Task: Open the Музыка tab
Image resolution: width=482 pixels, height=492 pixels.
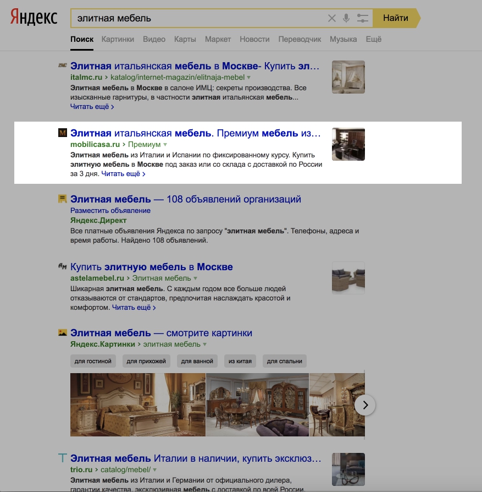Action: pos(343,39)
